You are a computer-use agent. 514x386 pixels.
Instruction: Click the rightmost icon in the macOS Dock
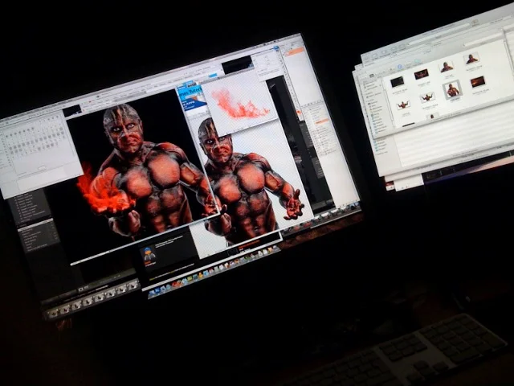[x=275, y=251]
